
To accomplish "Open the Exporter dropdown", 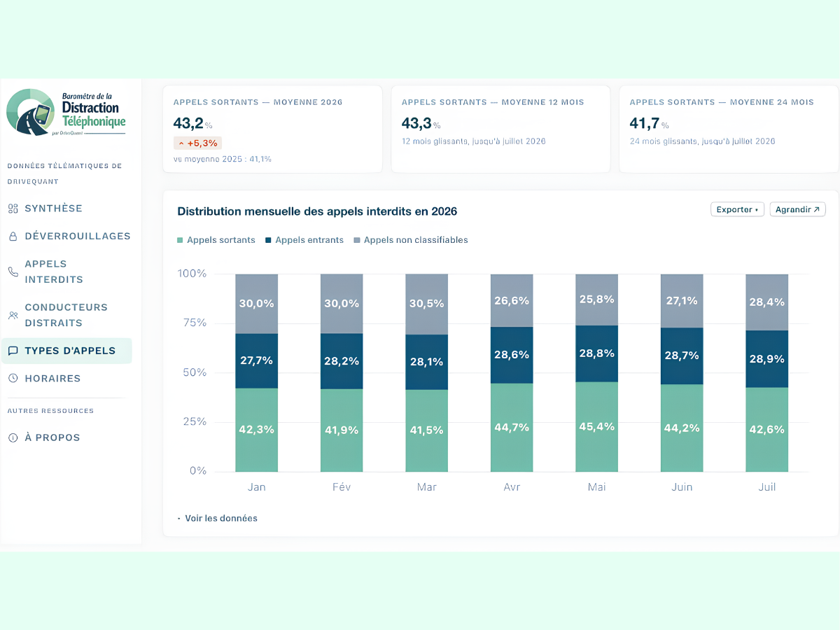I will pos(737,209).
